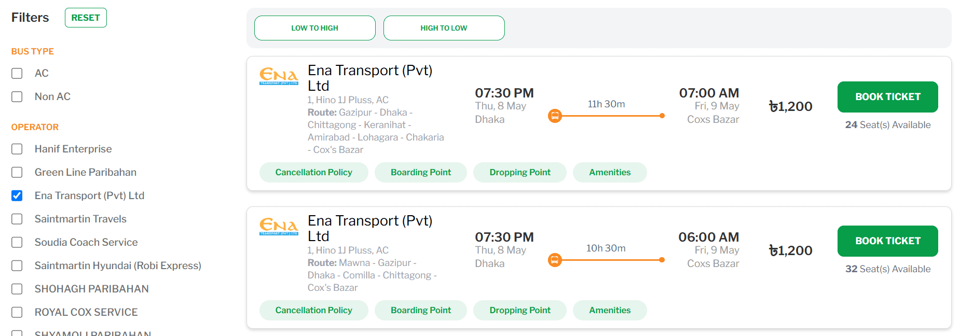
Task: Book the ticket with 24 seats available
Action: pos(888,97)
